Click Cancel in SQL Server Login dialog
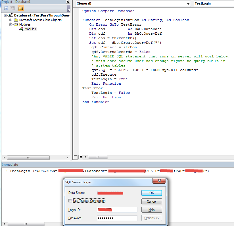234x226 pixels. [x=152, y=201]
